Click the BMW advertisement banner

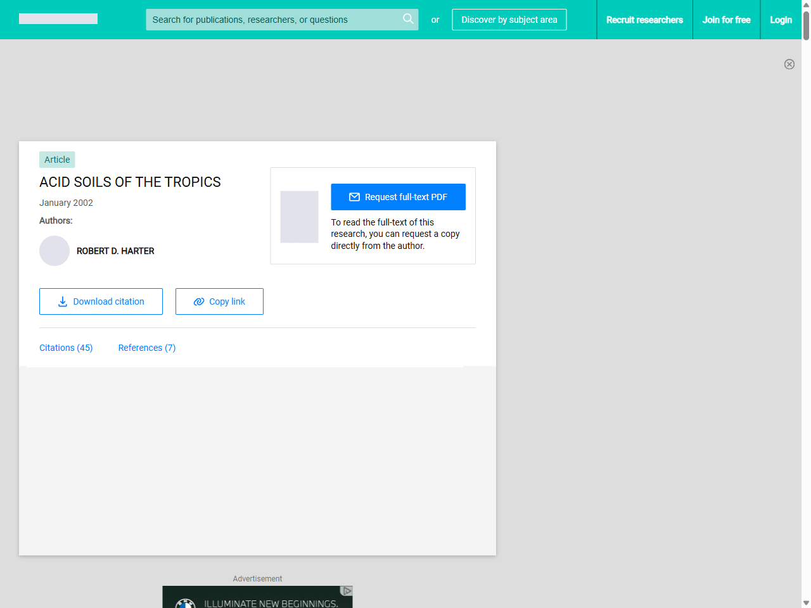pos(257,598)
